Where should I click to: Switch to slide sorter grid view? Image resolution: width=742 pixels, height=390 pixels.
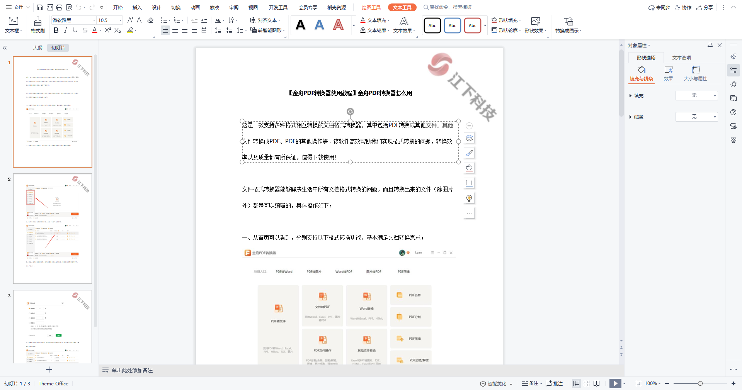point(587,383)
